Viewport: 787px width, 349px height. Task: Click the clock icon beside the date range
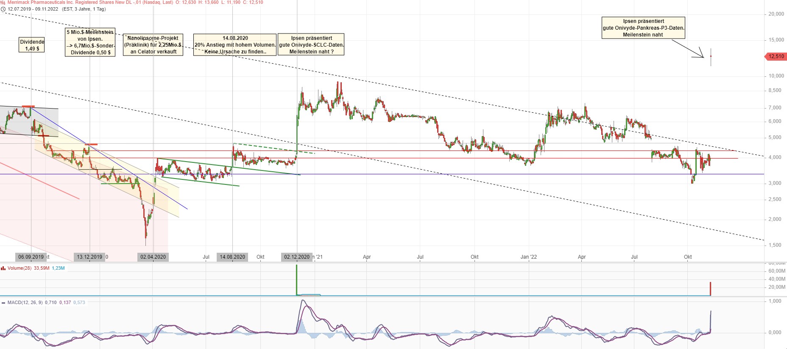coord(3,9)
